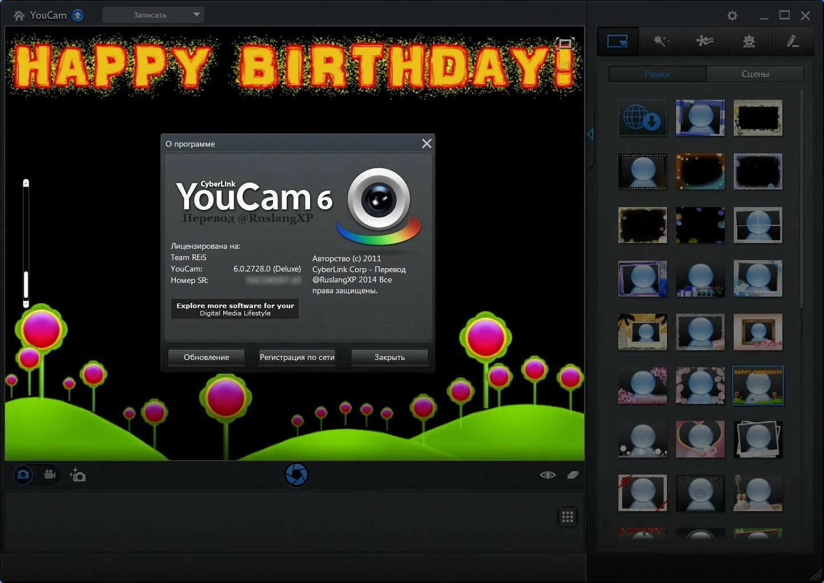Select the particle effects category icon
The width and height of the screenshot is (824, 583).
click(x=705, y=41)
